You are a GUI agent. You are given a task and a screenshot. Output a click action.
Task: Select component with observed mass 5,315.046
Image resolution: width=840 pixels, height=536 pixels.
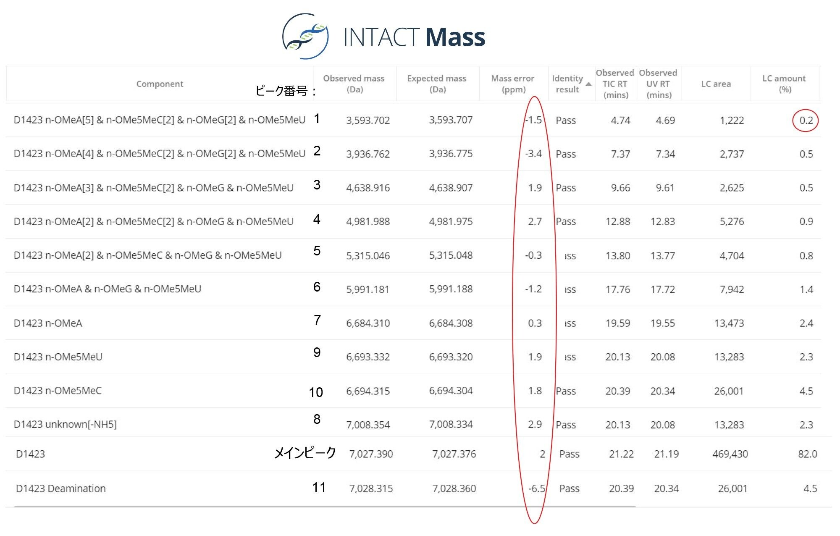413,255
